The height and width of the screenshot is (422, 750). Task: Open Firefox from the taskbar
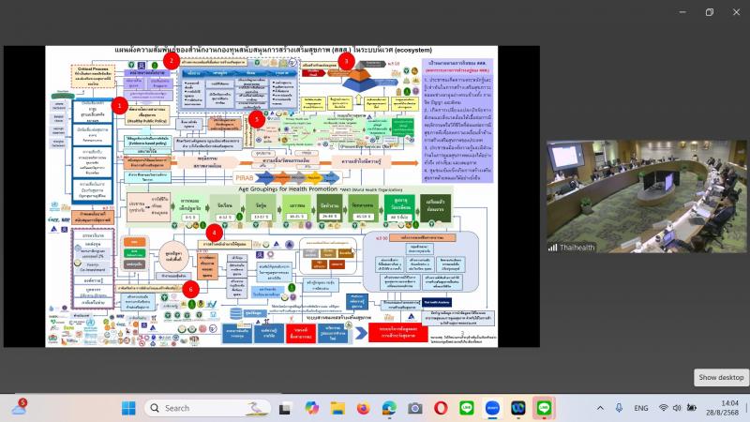point(364,408)
